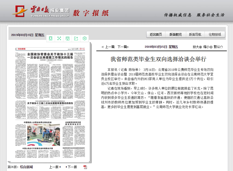The image size is (233, 171).
Task: Click the fullscreen expand arrows icon
Action: pos(59,39)
